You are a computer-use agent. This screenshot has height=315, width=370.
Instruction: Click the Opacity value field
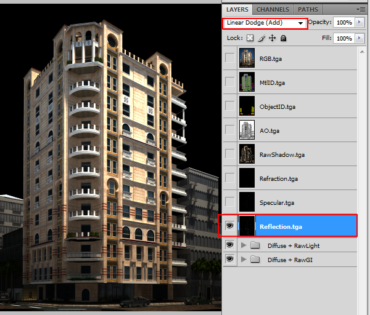pyautogui.click(x=344, y=23)
